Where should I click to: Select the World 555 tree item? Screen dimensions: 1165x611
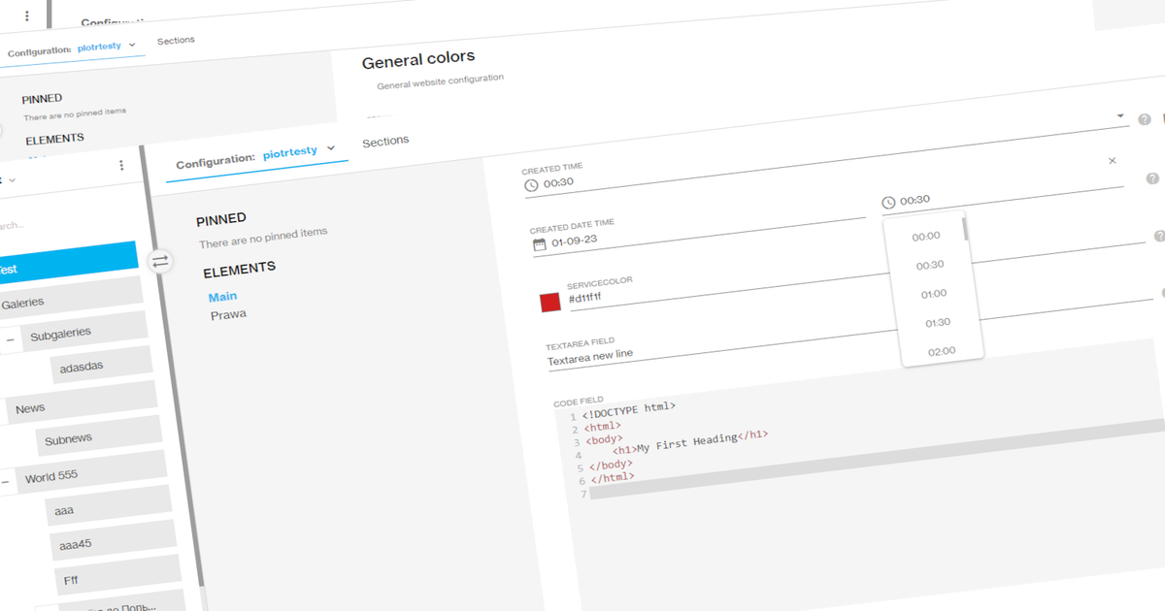point(92,472)
